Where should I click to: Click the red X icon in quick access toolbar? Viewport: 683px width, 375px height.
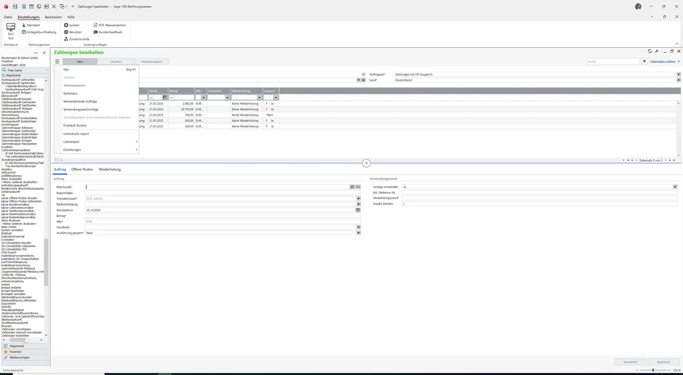[54, 6]
